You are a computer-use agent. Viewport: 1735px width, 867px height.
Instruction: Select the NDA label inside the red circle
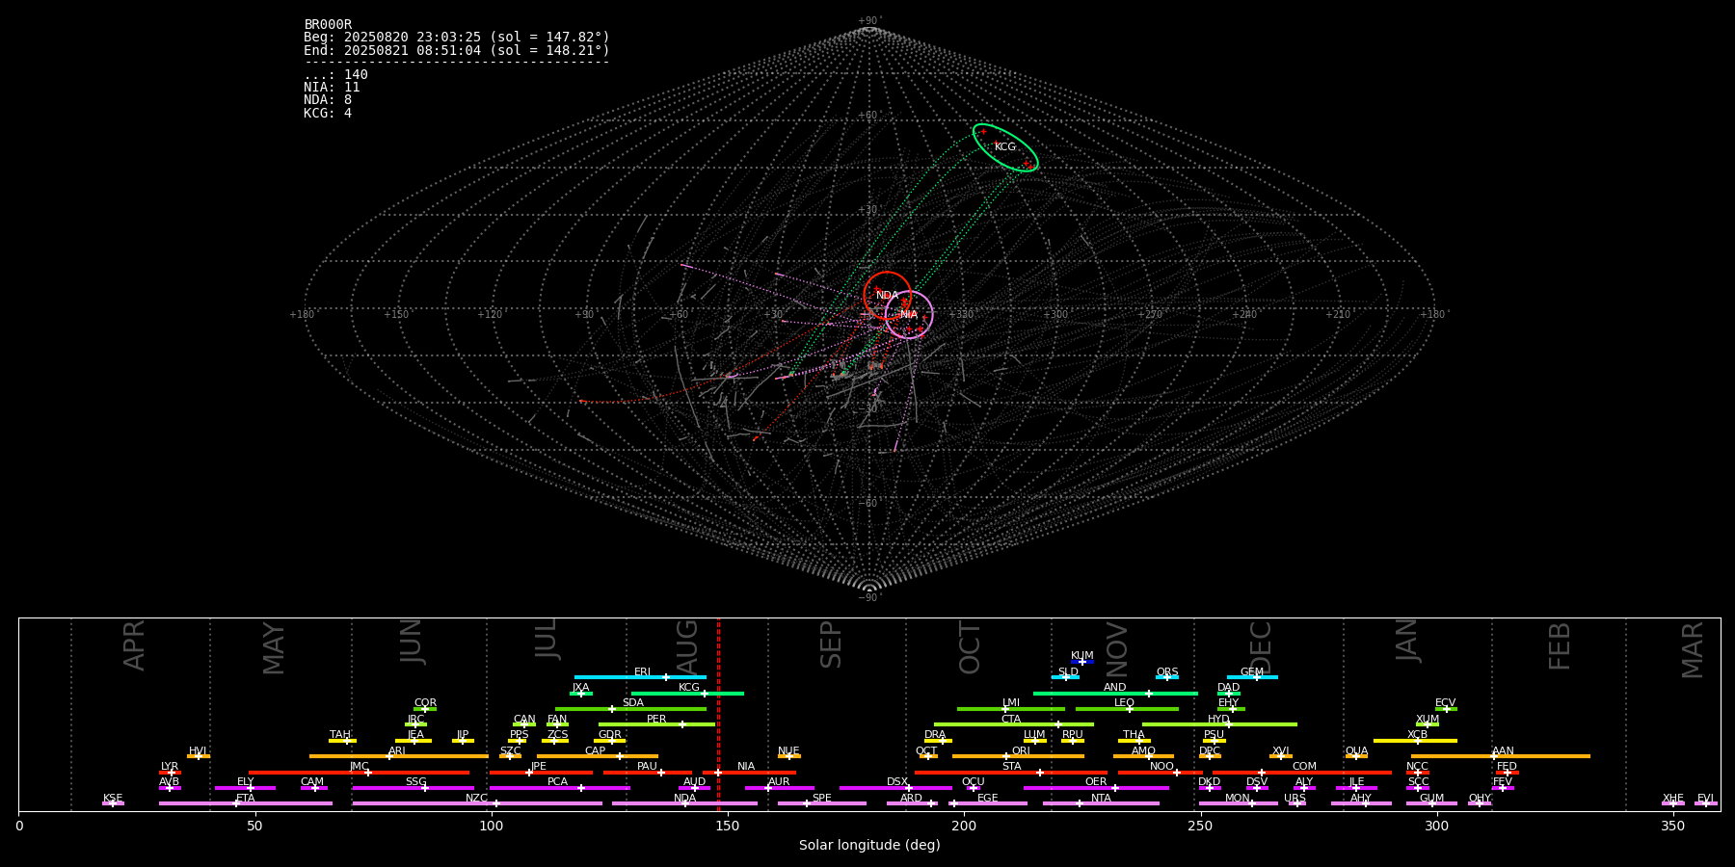(887, 296)
